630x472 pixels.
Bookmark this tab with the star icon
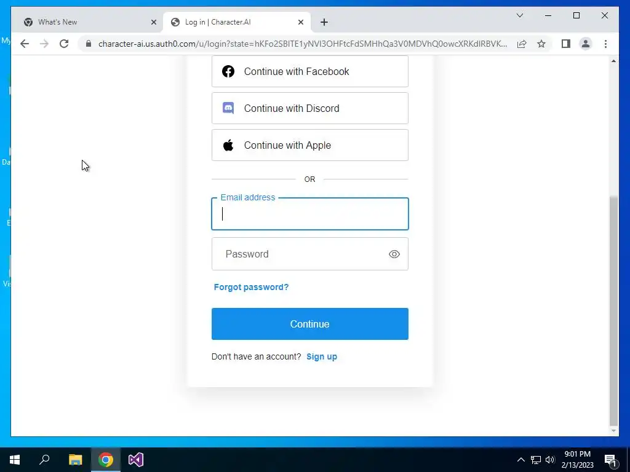click(541, 44)
